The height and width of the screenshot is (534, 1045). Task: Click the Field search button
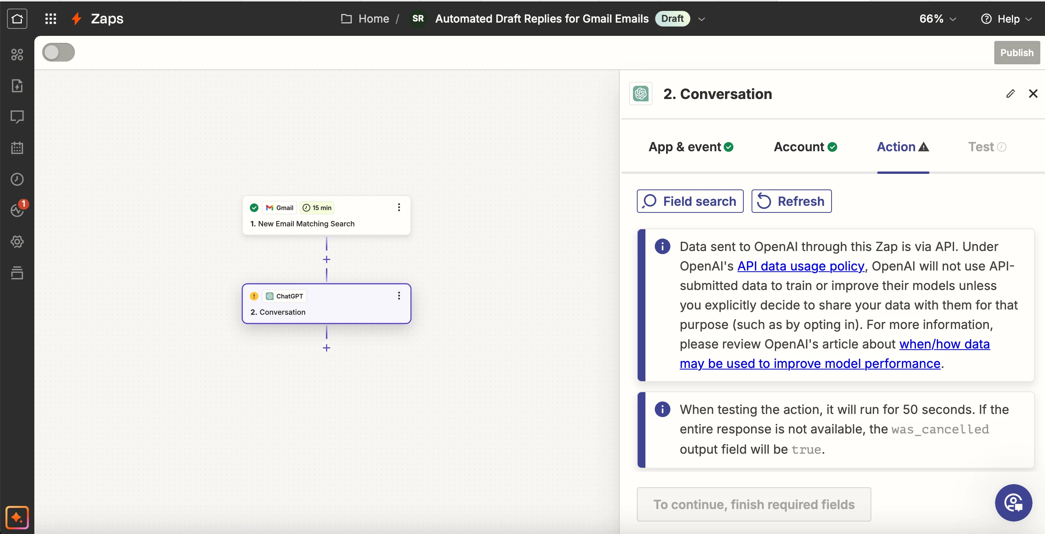[690, 201]
